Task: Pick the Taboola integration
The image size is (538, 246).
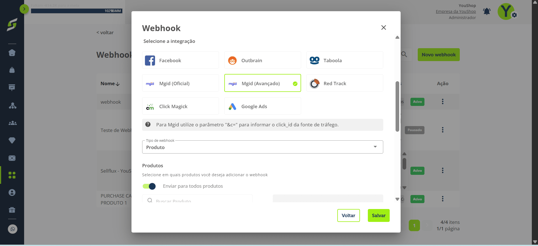Action: pos(345,60)
